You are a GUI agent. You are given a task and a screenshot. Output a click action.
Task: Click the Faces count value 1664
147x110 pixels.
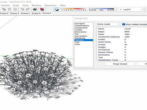click(127, 34)
